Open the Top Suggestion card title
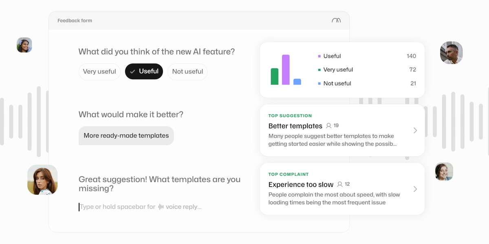Image resolution: width=489 pixels, height=244 pixels. (295, 126)
